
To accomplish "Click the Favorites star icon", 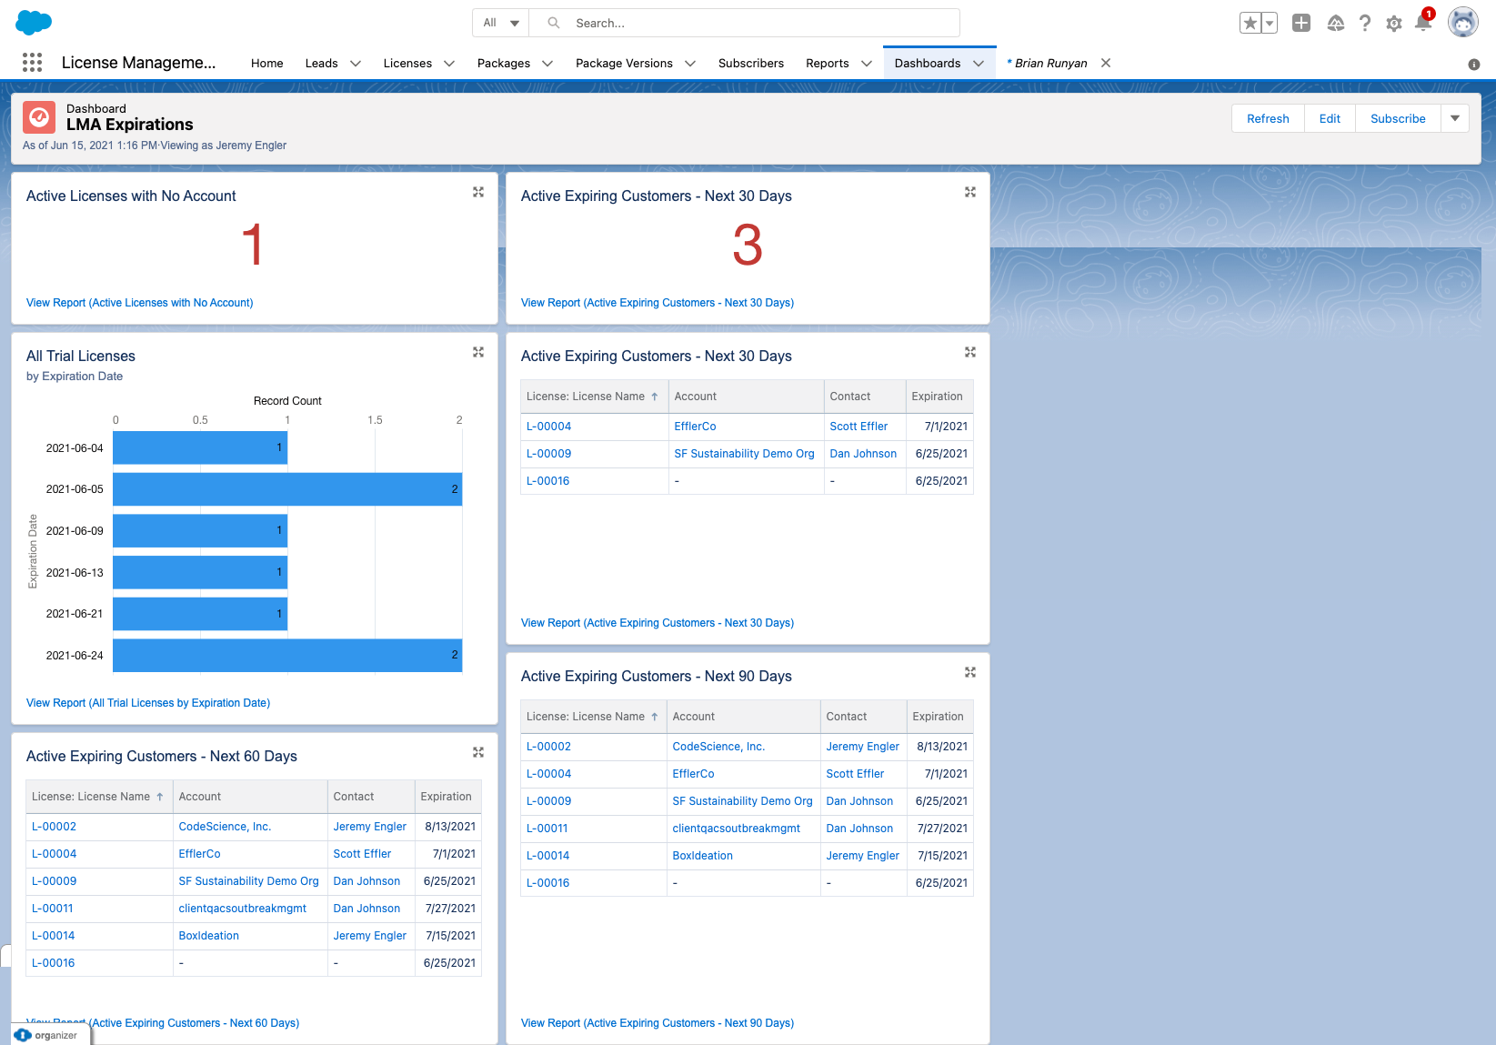I will (x=1250, y=24).
